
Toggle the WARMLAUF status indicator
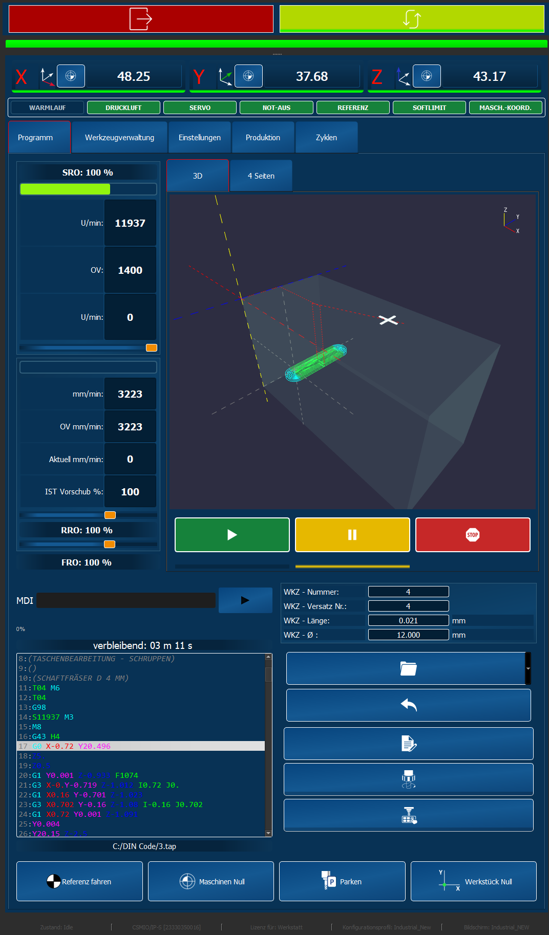(x=47, y=107)
